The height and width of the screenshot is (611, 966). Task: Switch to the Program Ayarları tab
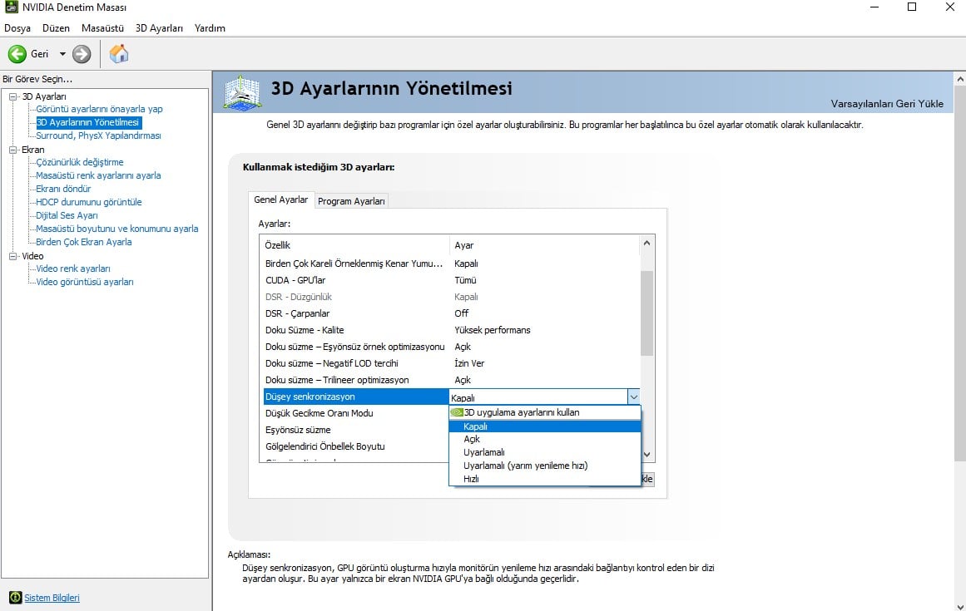351,201
